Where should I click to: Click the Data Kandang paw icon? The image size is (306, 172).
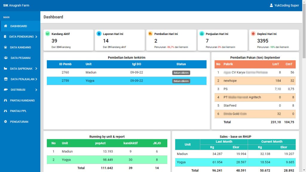5,47
